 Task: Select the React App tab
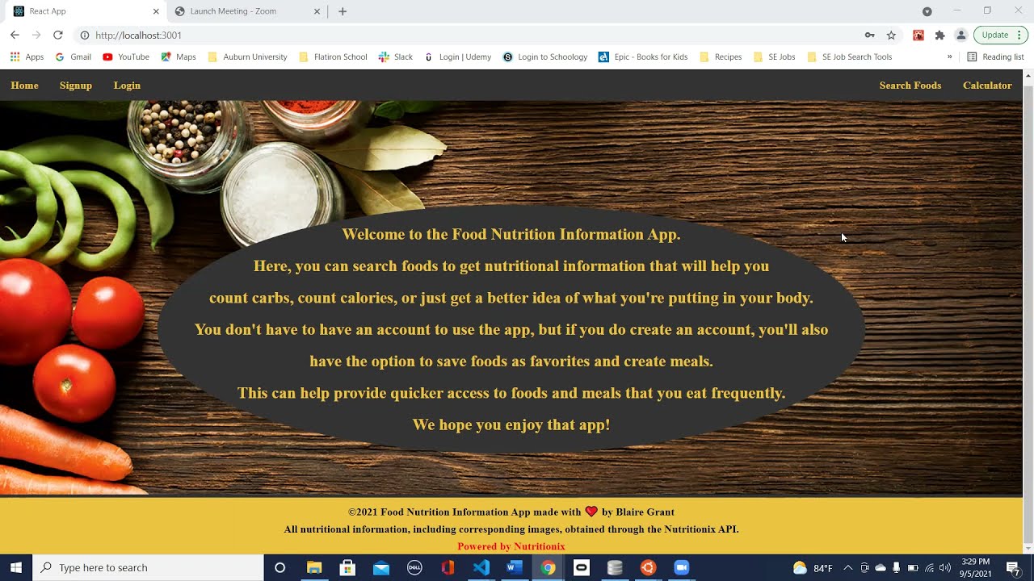click(x=84, y=11)
